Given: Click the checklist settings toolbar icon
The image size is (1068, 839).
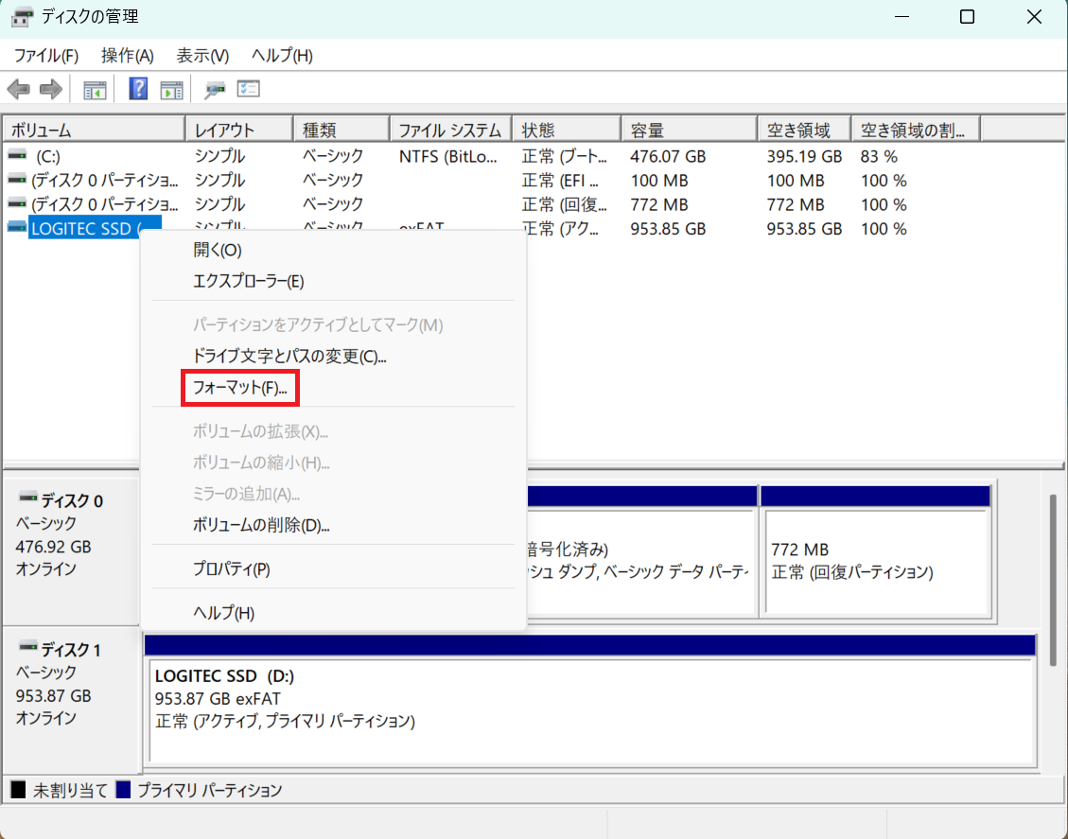Looking at the screenshot, I should point(248,90).
